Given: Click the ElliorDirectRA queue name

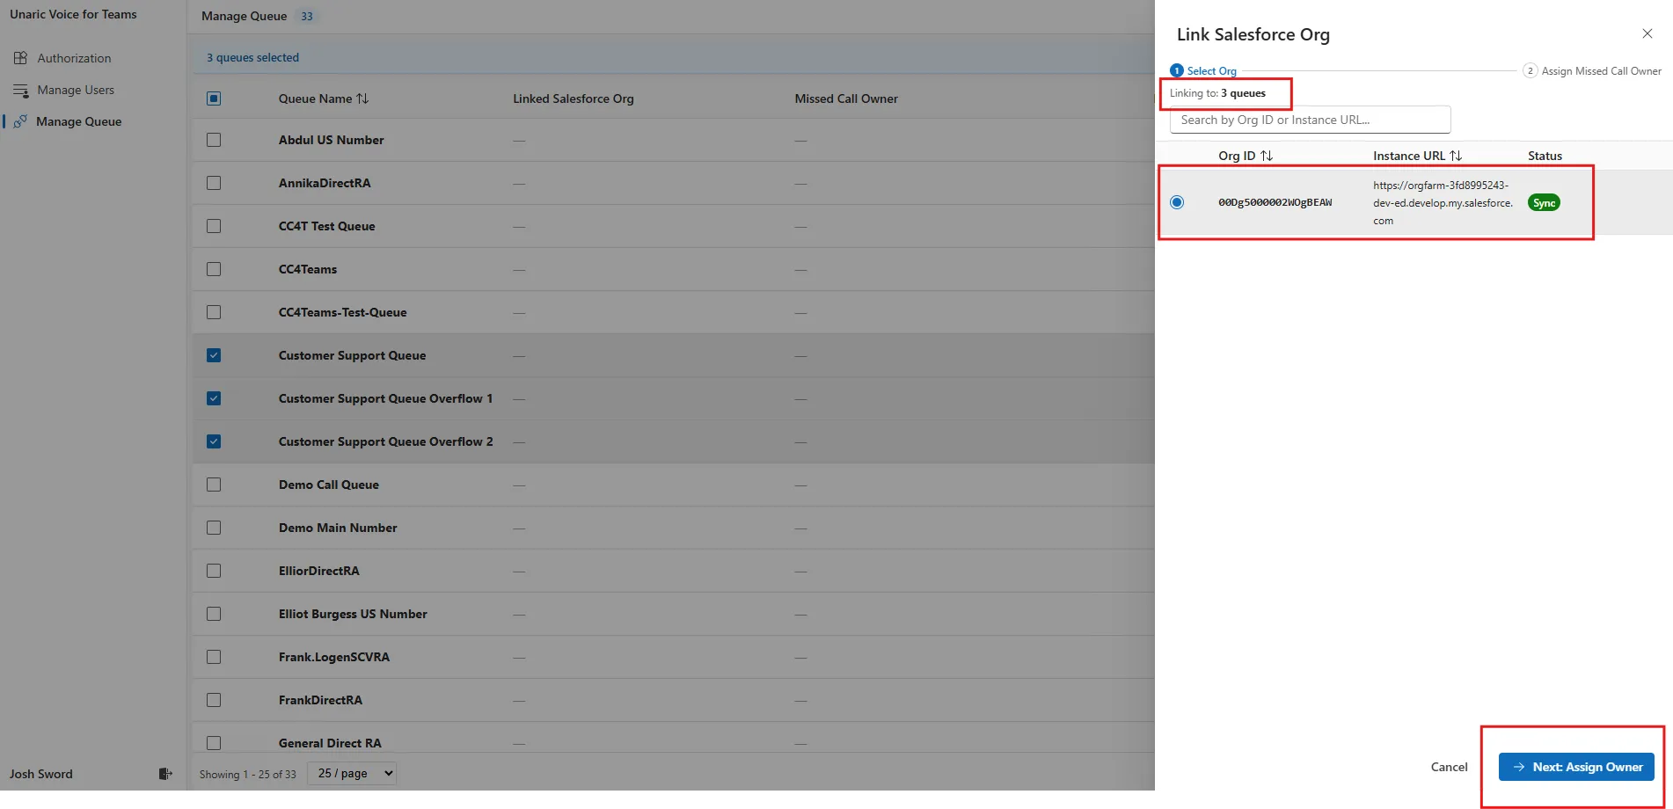Looking at the screenshot, I should [x=319, y=571].
